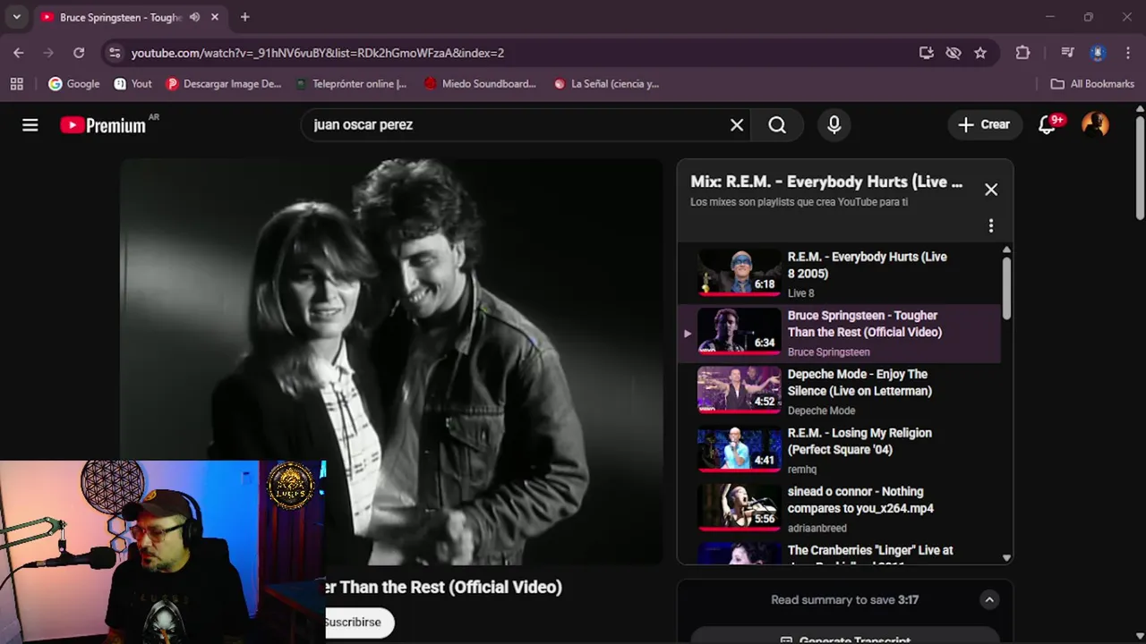This screenshot has width=1146, height=644.
Task: Mute tab using speaker icon
Action: (x=194, y=17)
